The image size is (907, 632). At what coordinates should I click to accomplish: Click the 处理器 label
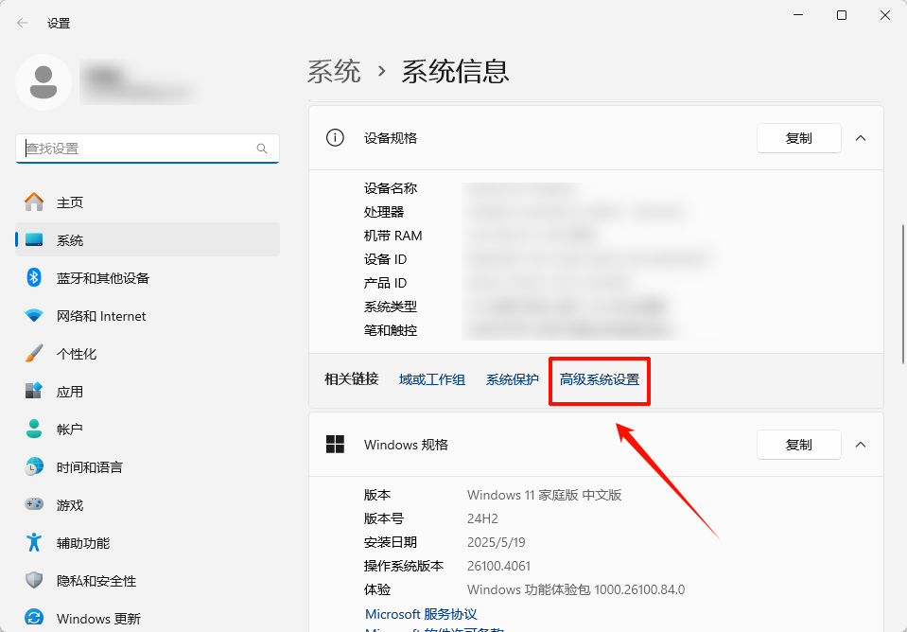383,212
